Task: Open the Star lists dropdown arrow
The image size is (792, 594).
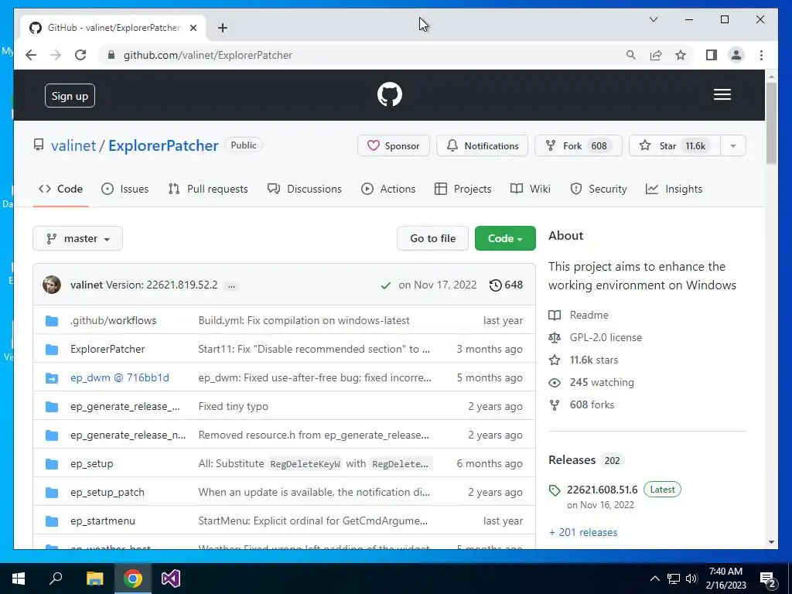Action: point(733,146)
